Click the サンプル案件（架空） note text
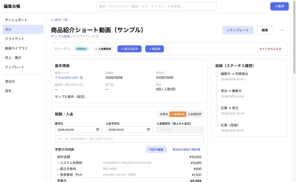The width and height of the screenshot is (296, 182). [70, 96]
